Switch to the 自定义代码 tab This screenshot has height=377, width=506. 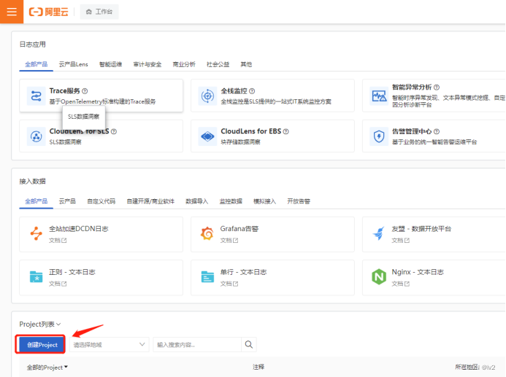tap(101, 201)
